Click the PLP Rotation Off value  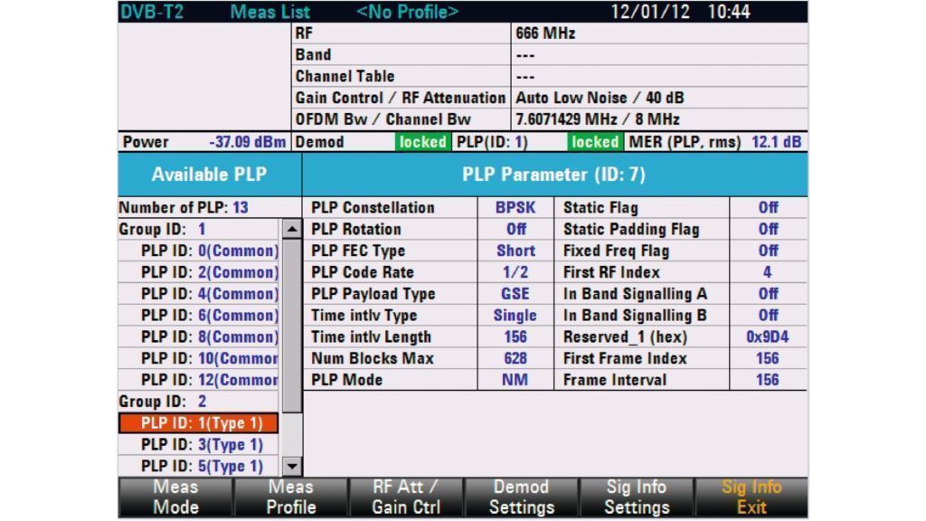click(515, 230)
